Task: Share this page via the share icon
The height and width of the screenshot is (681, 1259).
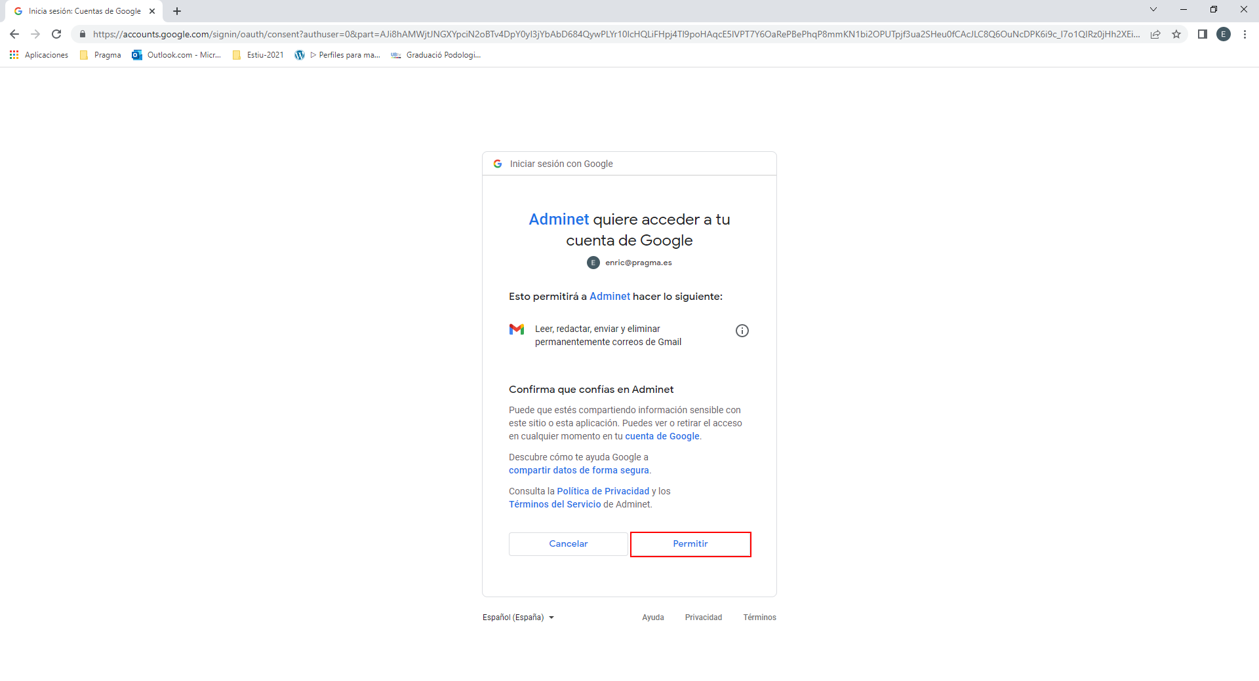Action: click(1155, 34)
